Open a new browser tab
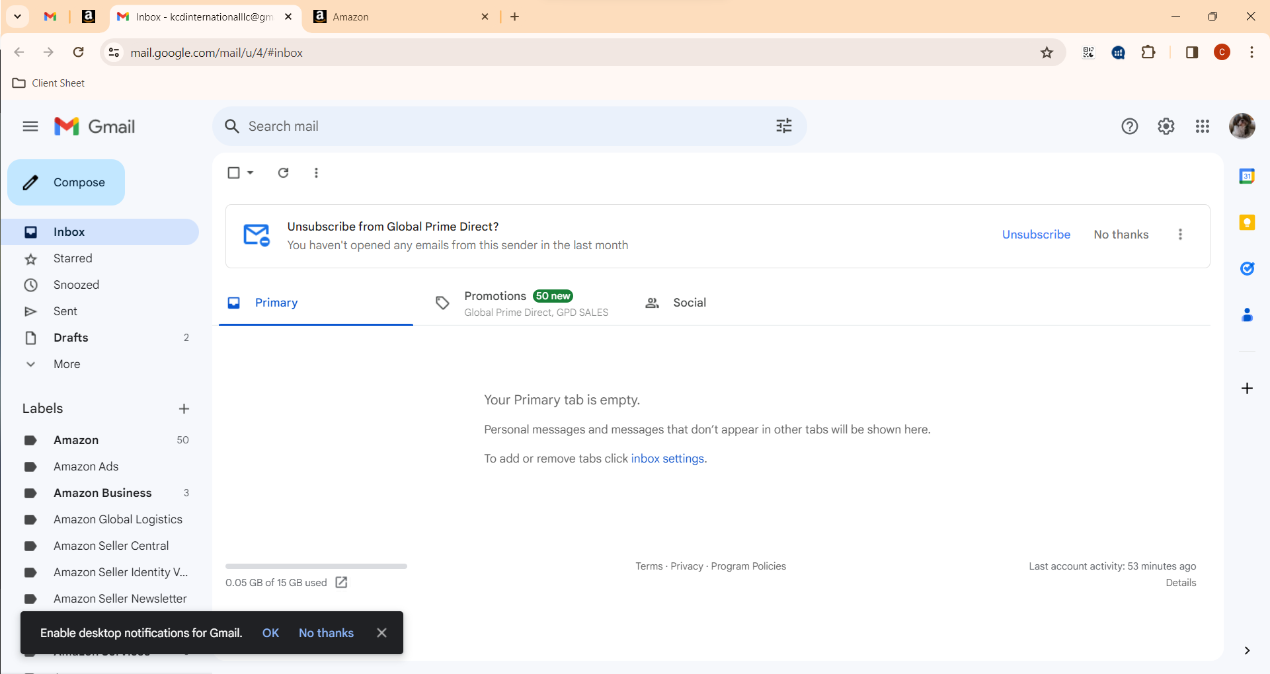 pos(515,17)
